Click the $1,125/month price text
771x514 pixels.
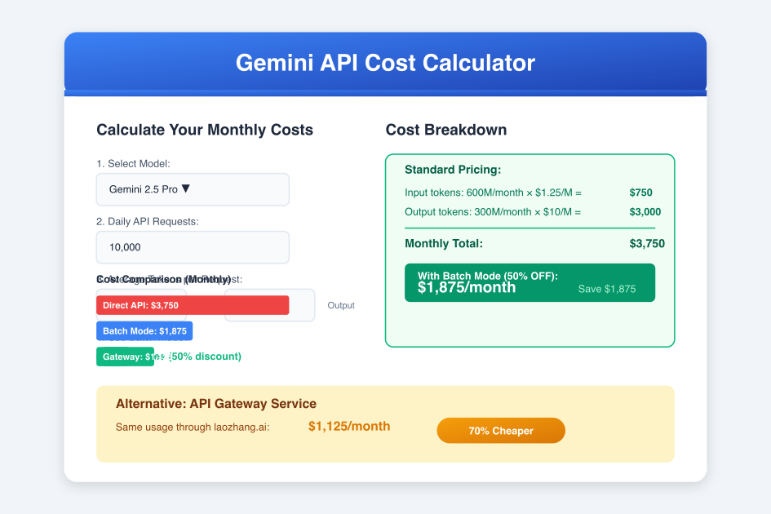pyautogui.click(x=348, y=426)
